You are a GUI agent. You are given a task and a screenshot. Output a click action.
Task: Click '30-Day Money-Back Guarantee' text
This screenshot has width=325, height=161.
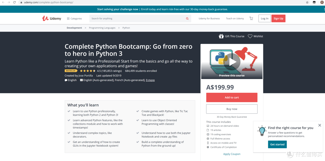pyautogui.click(x=232, y=117)
